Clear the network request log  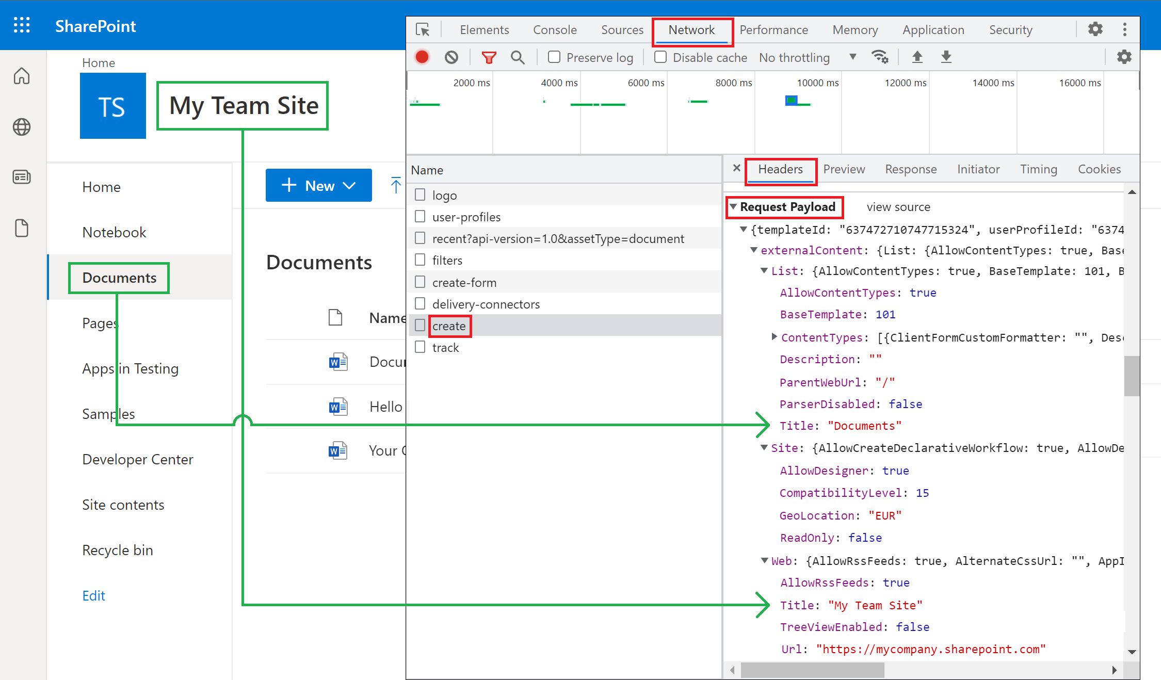451,57
